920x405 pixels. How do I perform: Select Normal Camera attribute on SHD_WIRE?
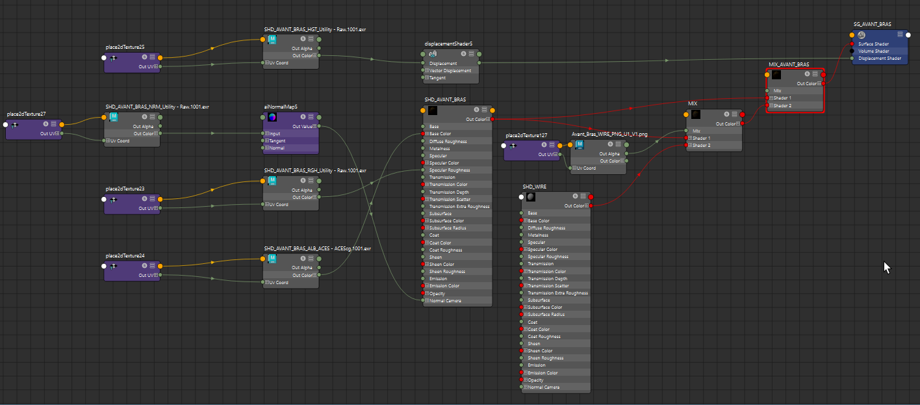click(x=556, y=387)
